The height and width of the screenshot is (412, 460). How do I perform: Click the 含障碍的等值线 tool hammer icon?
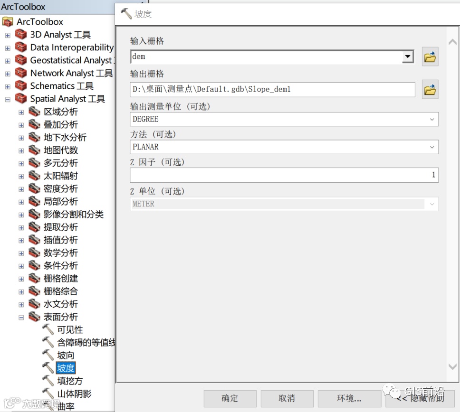(x=48, y=342)
